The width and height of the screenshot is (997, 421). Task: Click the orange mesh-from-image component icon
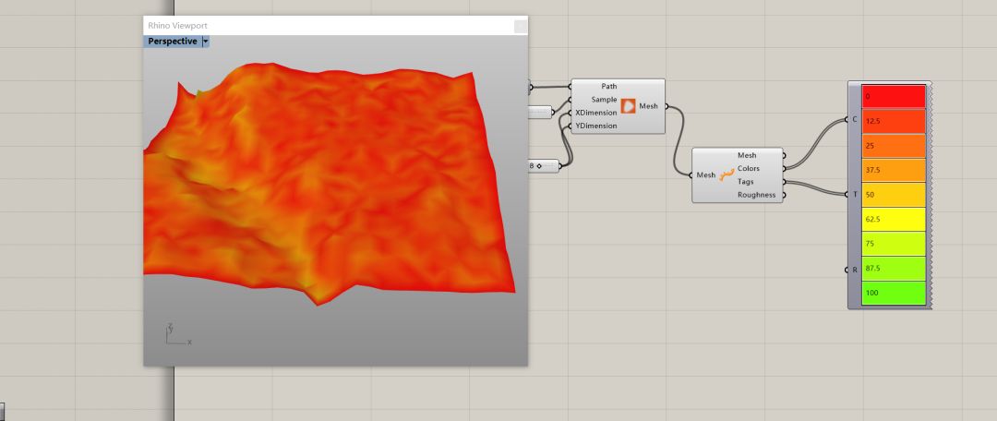point(629,106)
